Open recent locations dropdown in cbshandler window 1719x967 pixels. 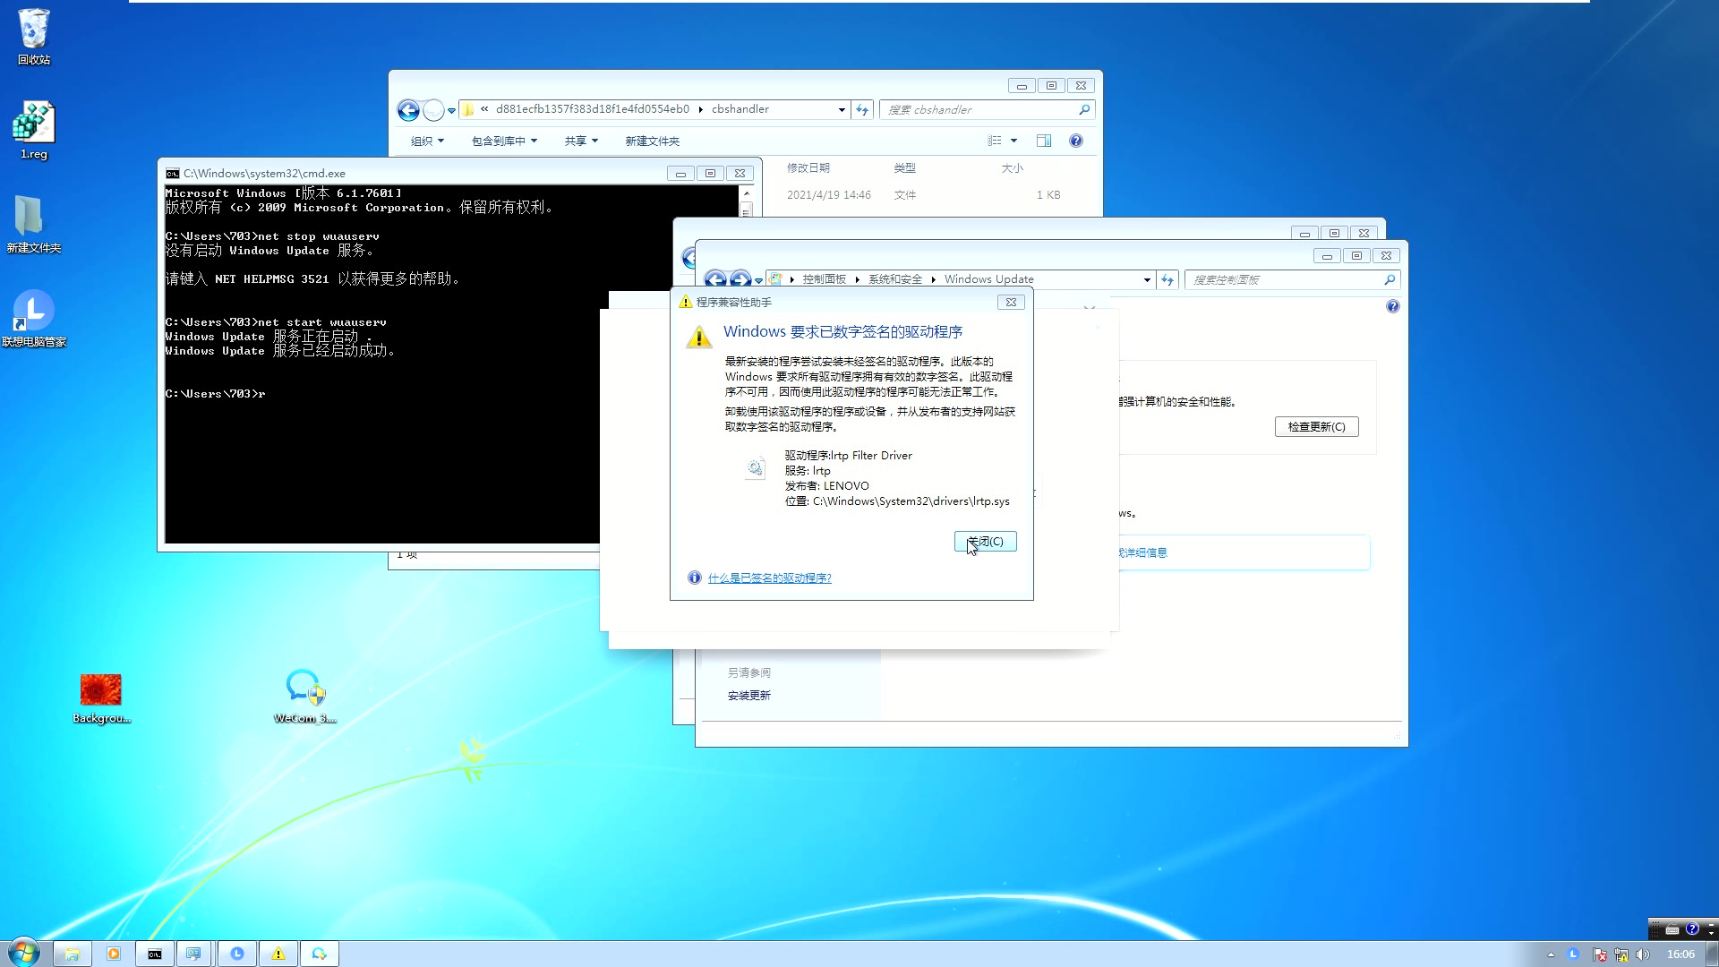451,110
